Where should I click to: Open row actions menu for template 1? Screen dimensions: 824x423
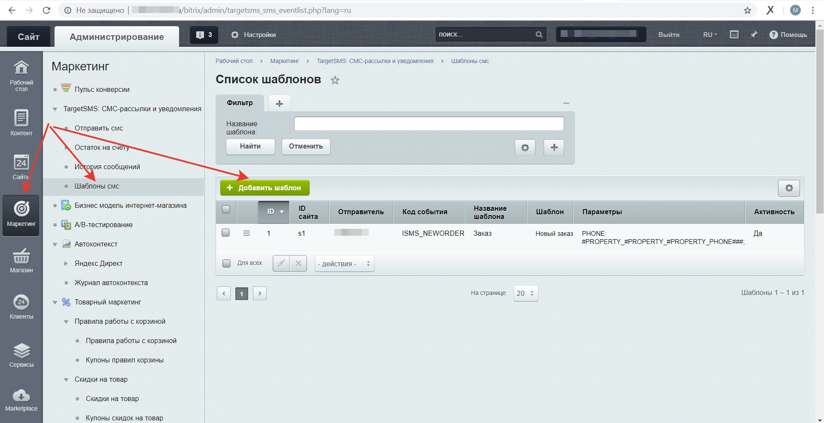246,233
